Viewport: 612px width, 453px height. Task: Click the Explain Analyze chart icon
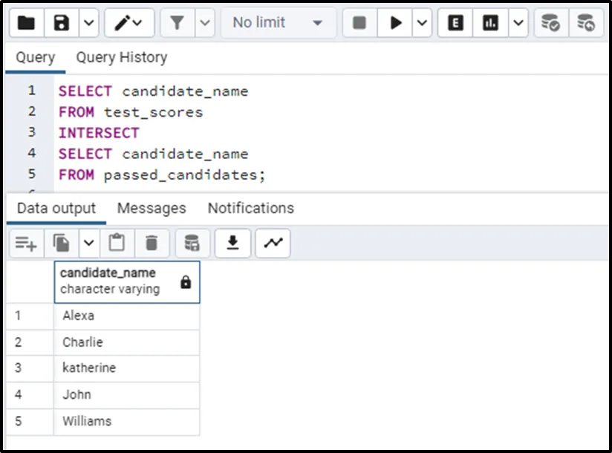[490, 23]
